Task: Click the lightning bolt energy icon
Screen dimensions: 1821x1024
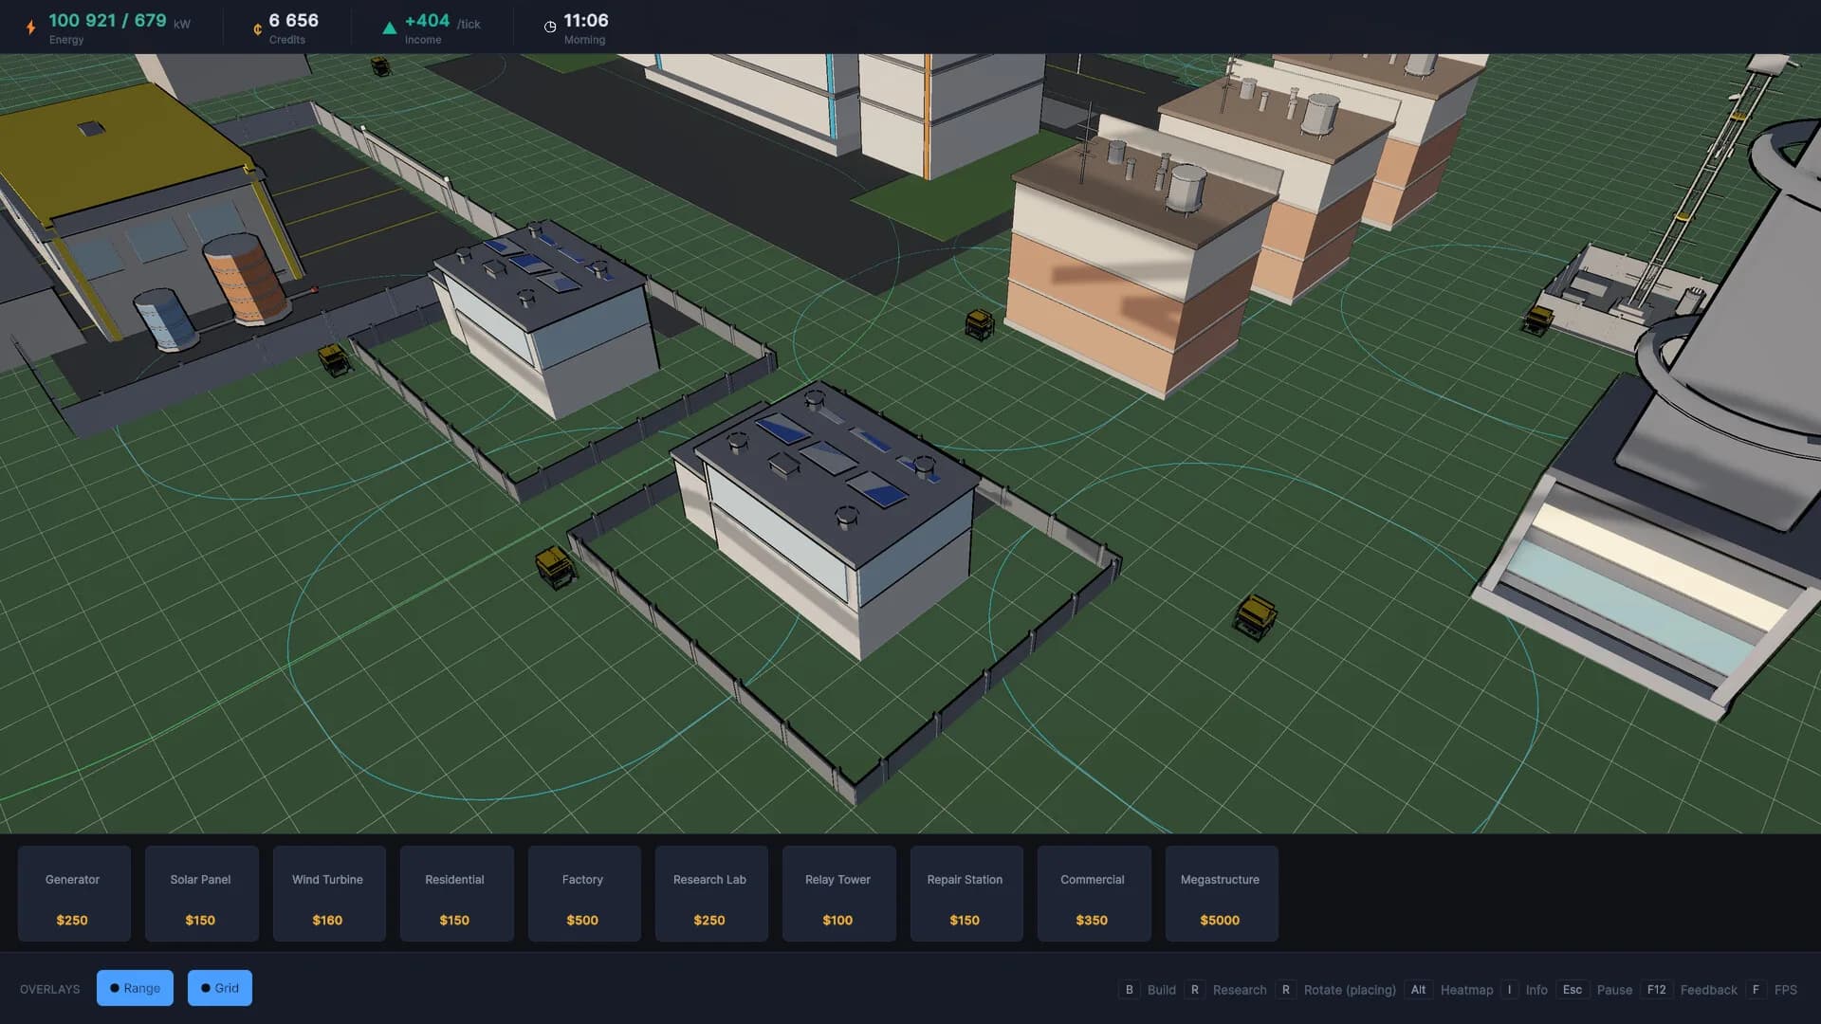Action: click(x=30, y=27)
